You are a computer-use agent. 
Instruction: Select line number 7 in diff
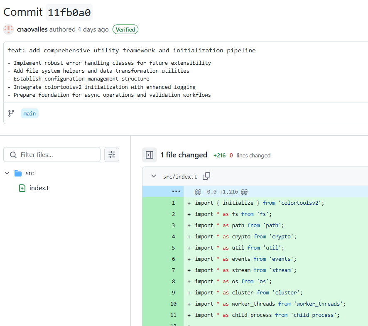[x=174, y=270]
